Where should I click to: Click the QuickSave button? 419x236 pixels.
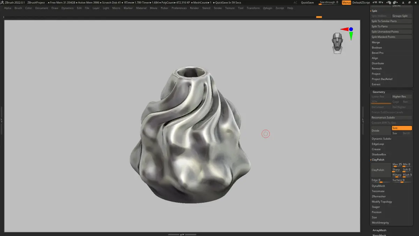pos(307,2)
